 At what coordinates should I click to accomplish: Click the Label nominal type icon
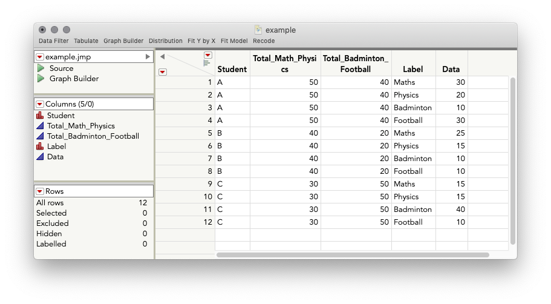coord(41,147)
